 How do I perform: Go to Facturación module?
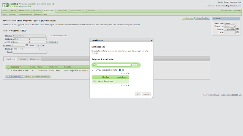point(220,6)
